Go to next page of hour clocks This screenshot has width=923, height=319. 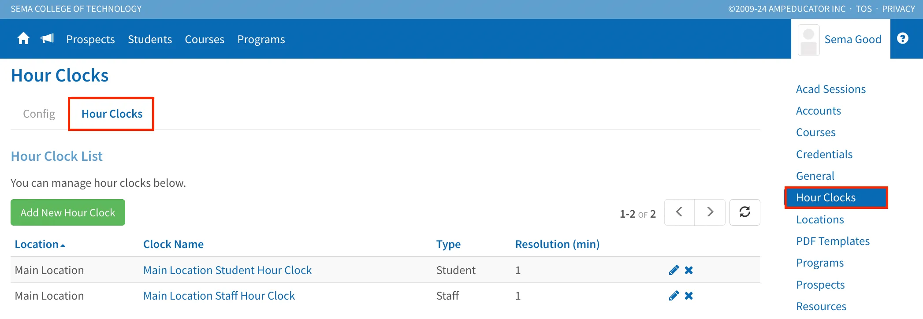[x=710, y=212]
